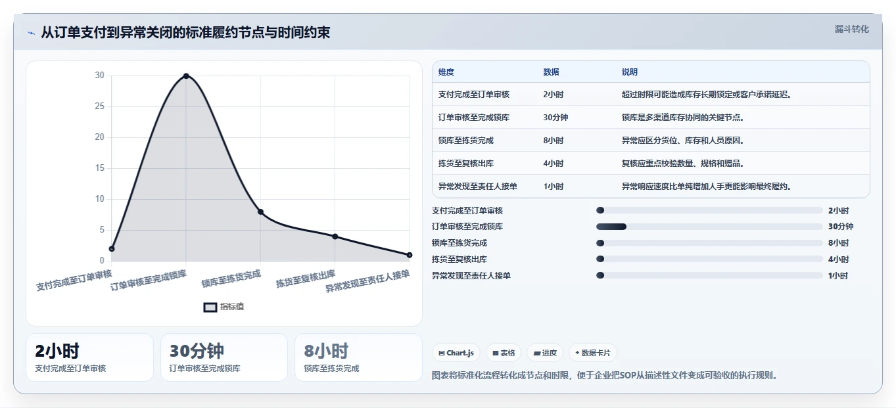This screenshot has width=896, height=408.
Task: Click the chart point for 锁库至拣货完成
Action: pyautogui.click(x=260, y=212)
